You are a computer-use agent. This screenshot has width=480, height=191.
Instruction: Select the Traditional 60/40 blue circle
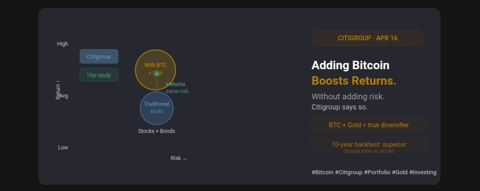[x=156, y=108]
